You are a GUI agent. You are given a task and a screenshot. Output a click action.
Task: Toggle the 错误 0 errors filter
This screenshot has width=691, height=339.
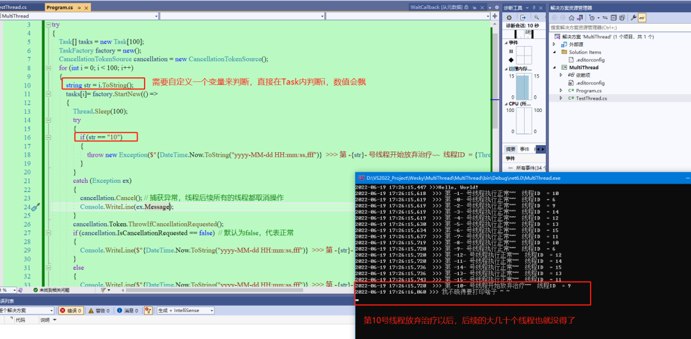tap(70, 310)
